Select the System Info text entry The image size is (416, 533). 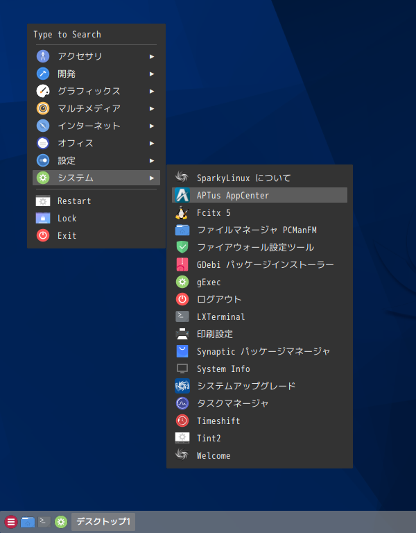(223, 369)
